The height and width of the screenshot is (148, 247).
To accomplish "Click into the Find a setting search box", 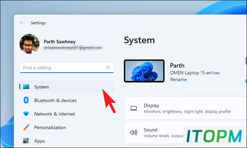I will (67, 68).
